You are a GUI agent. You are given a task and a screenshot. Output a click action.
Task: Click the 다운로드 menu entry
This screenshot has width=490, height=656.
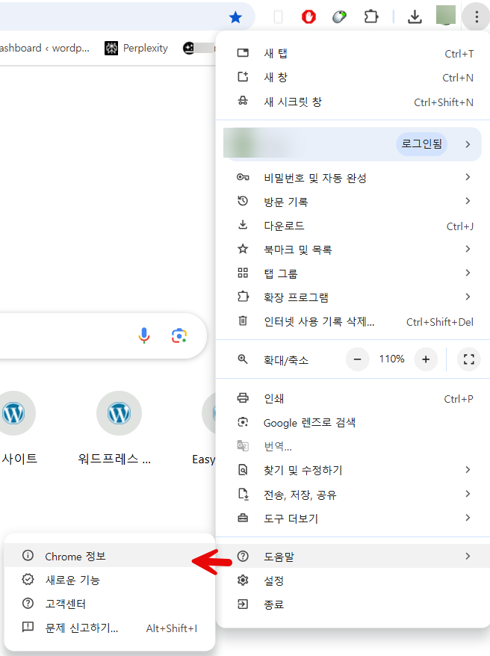coord(353,226)
